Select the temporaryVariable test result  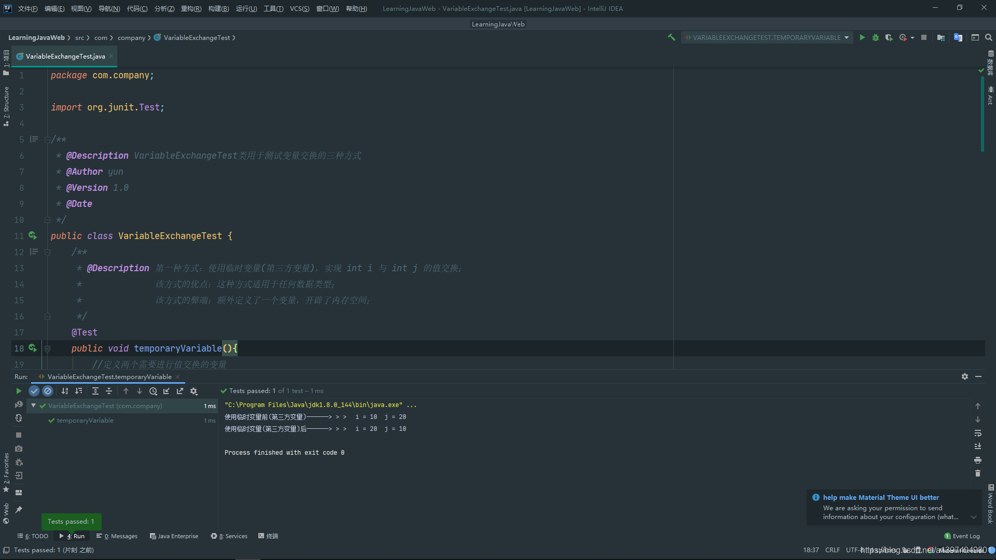coord(85,420)
